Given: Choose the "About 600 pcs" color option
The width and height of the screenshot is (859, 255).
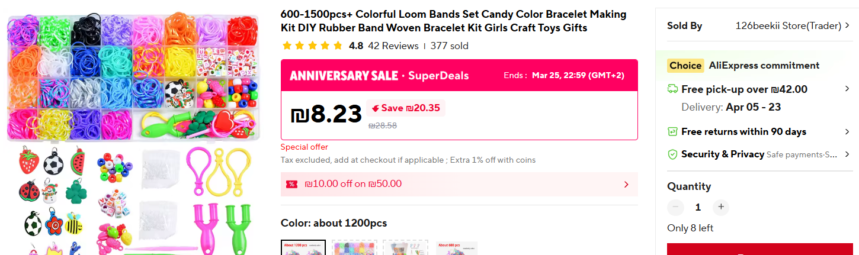Looking at the screenshot, I should tap(457, 247).
